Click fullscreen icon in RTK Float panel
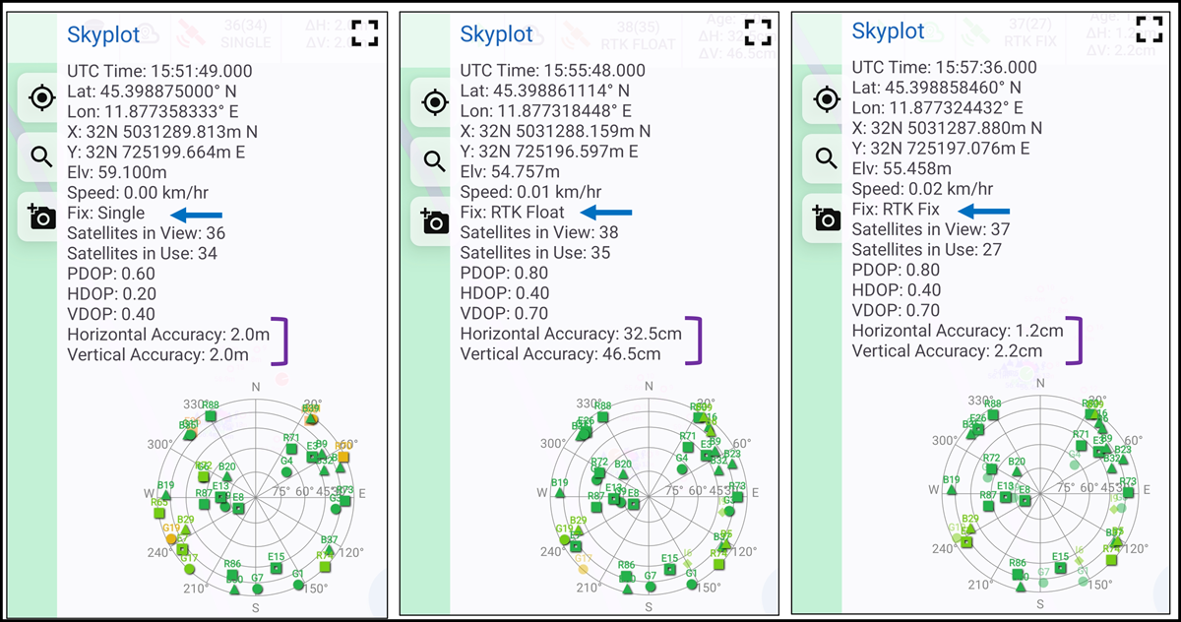This screenshot has height=622, width=1181. click(758, 32)
